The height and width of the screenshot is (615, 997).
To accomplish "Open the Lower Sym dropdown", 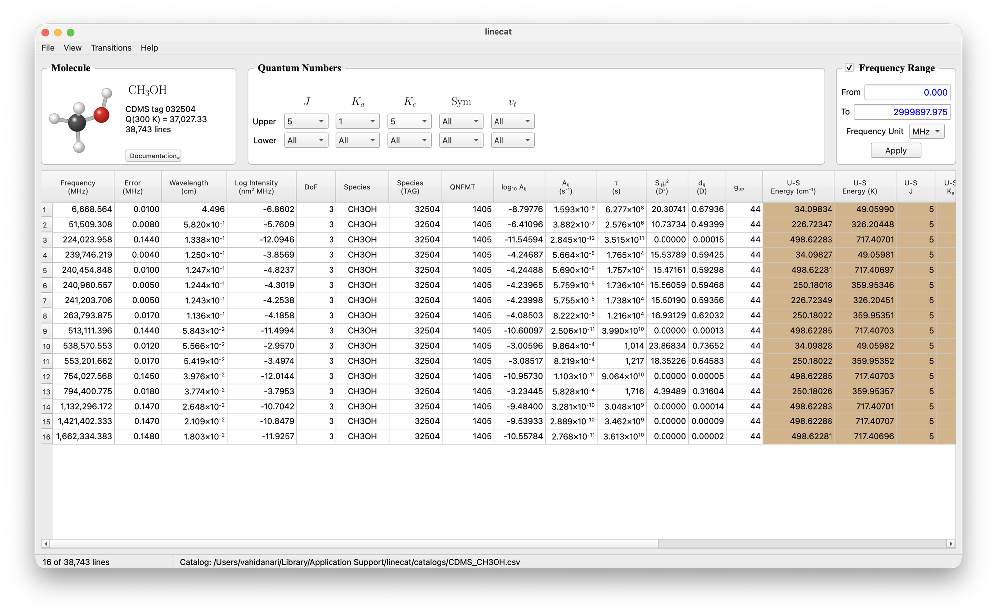I will [x=461, y=140].
